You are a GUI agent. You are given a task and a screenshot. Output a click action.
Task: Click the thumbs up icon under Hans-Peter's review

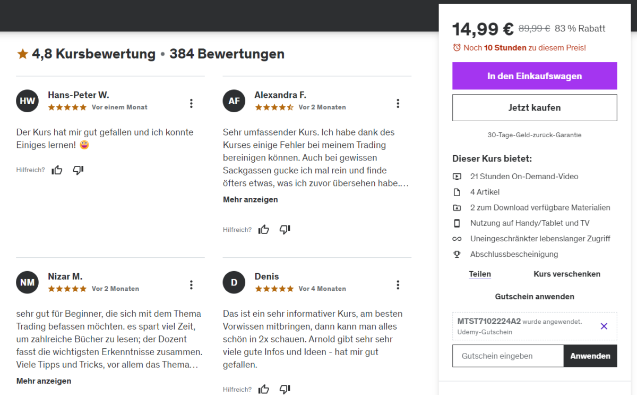(x=57, y=170)
